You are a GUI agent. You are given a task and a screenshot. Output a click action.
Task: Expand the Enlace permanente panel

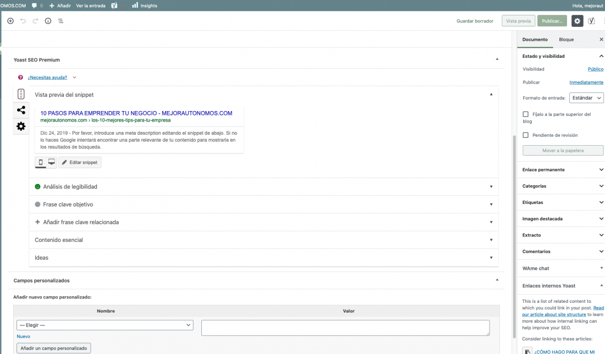[561, 170]
